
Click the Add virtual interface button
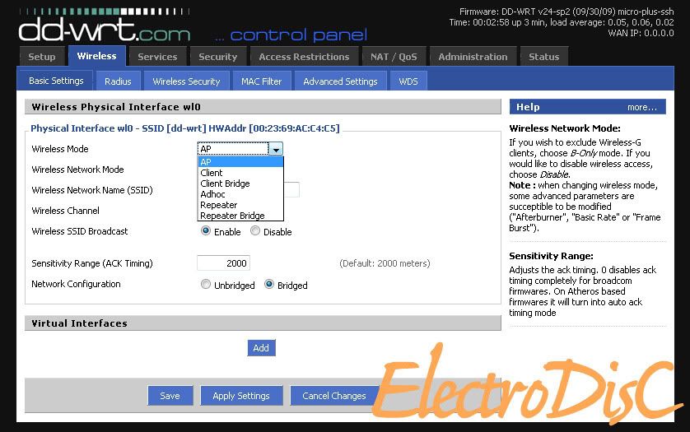261,348
